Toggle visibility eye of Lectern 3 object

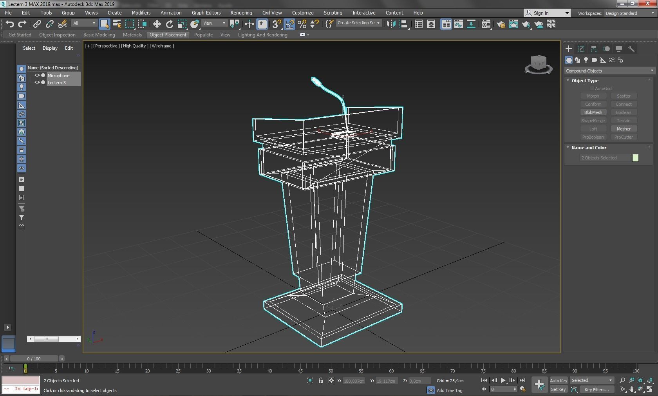(37, 82)
